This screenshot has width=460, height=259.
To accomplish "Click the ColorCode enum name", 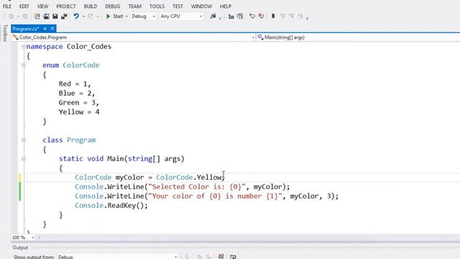I will [81, 65].
